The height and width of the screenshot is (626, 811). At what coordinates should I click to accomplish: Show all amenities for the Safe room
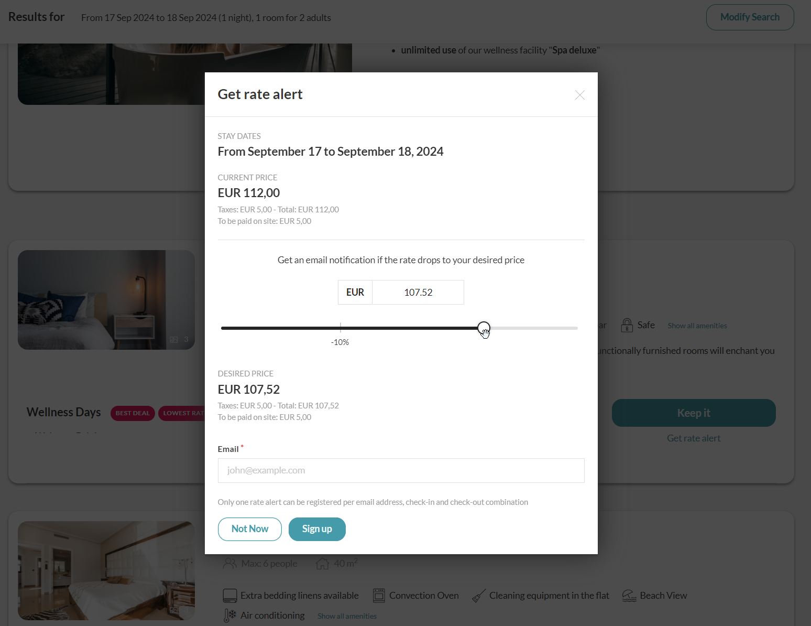click(697, 326)
